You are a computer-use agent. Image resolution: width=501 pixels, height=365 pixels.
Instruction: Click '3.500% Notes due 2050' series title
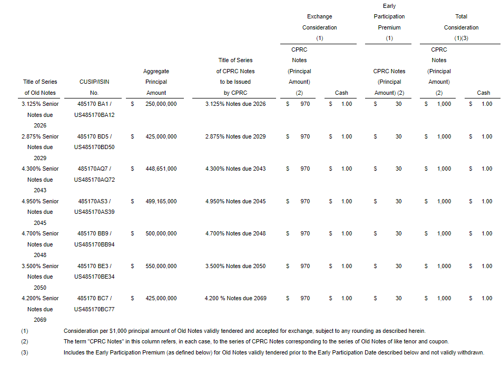(x=235, y=266)
